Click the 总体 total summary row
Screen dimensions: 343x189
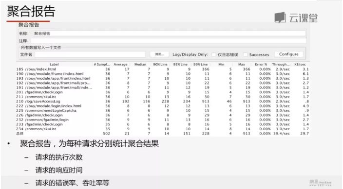[x=163, y=133]
